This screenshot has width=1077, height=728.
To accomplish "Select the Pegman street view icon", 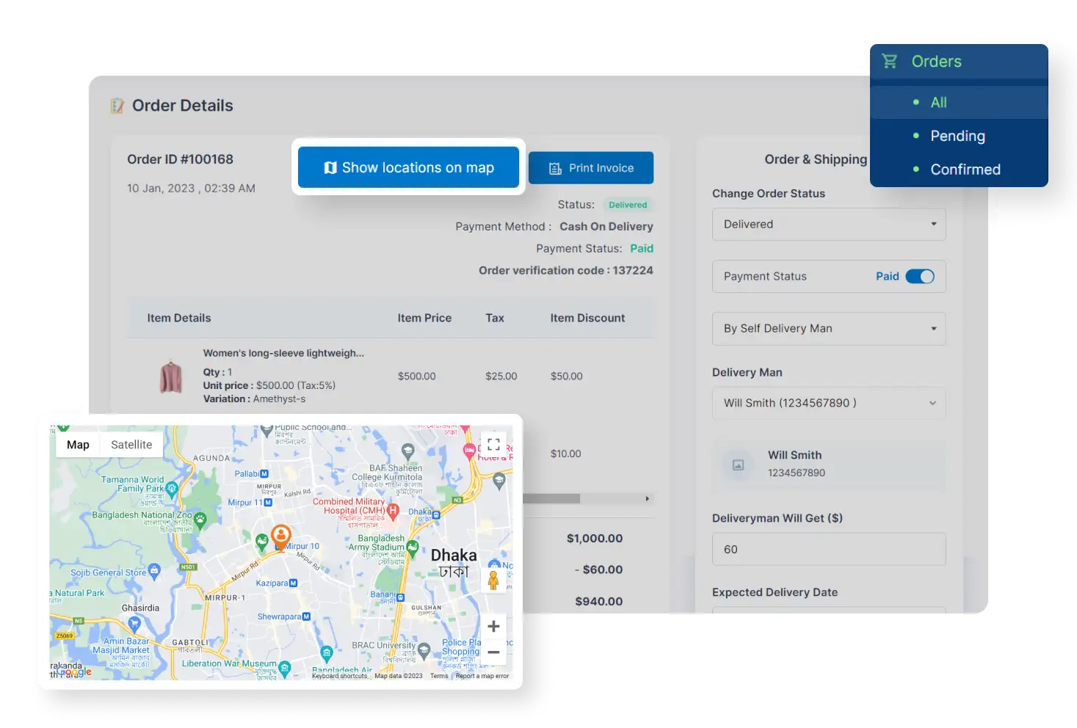I will [x=493, y=580].
